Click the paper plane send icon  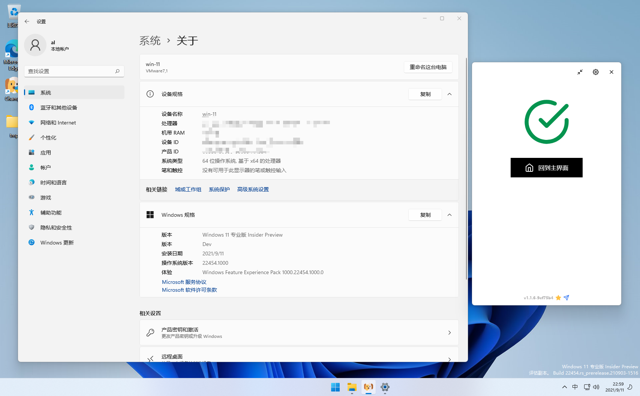567,298
